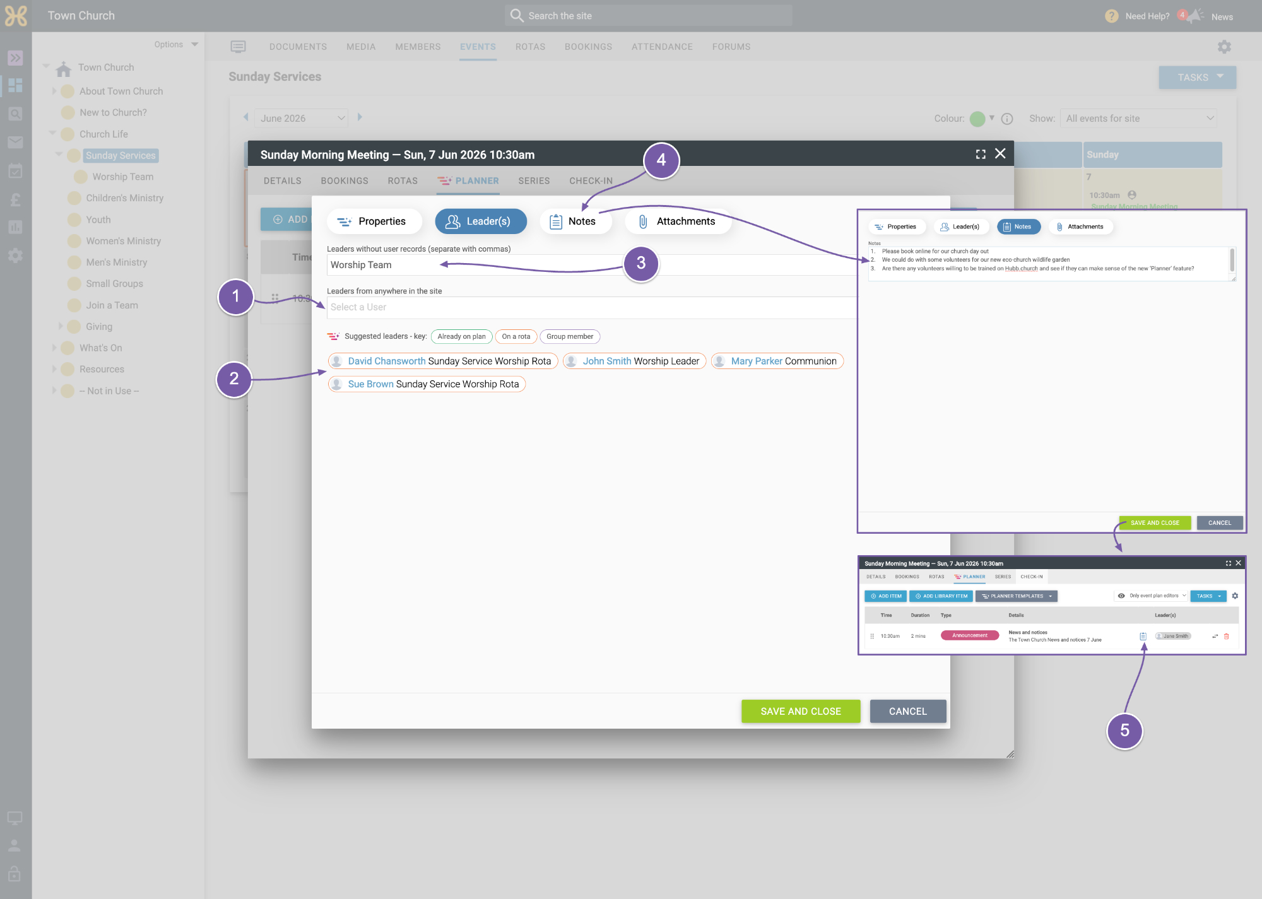The width and height of the screenshot is (1262, 899).
Task: Select the large Notes pill tab
Action: (x=575, y=221)
